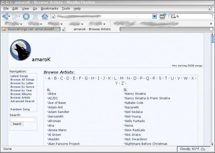Viewport: 215px width, 153px height.
Task: Open the Aerosmith artist link
Action: 56,116
